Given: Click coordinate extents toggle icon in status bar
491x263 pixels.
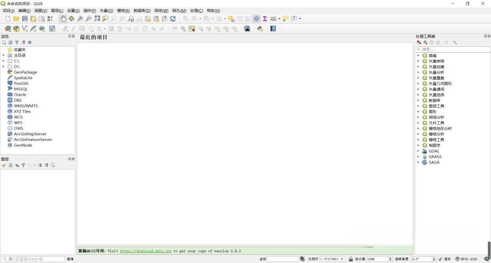Looking at the screenshot, I should pos(302,259).
